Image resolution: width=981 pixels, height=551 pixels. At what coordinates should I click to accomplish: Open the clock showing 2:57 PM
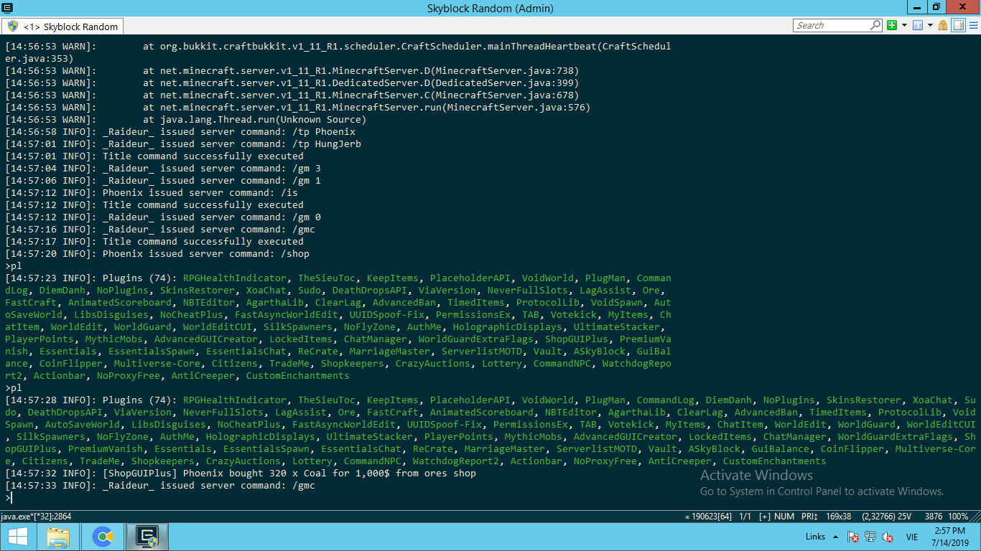pos(951,537)
